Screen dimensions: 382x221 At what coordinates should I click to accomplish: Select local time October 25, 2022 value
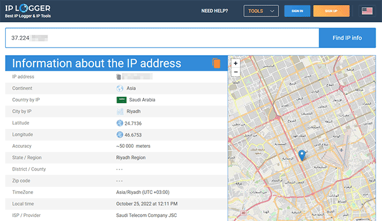tap(147, 204)
